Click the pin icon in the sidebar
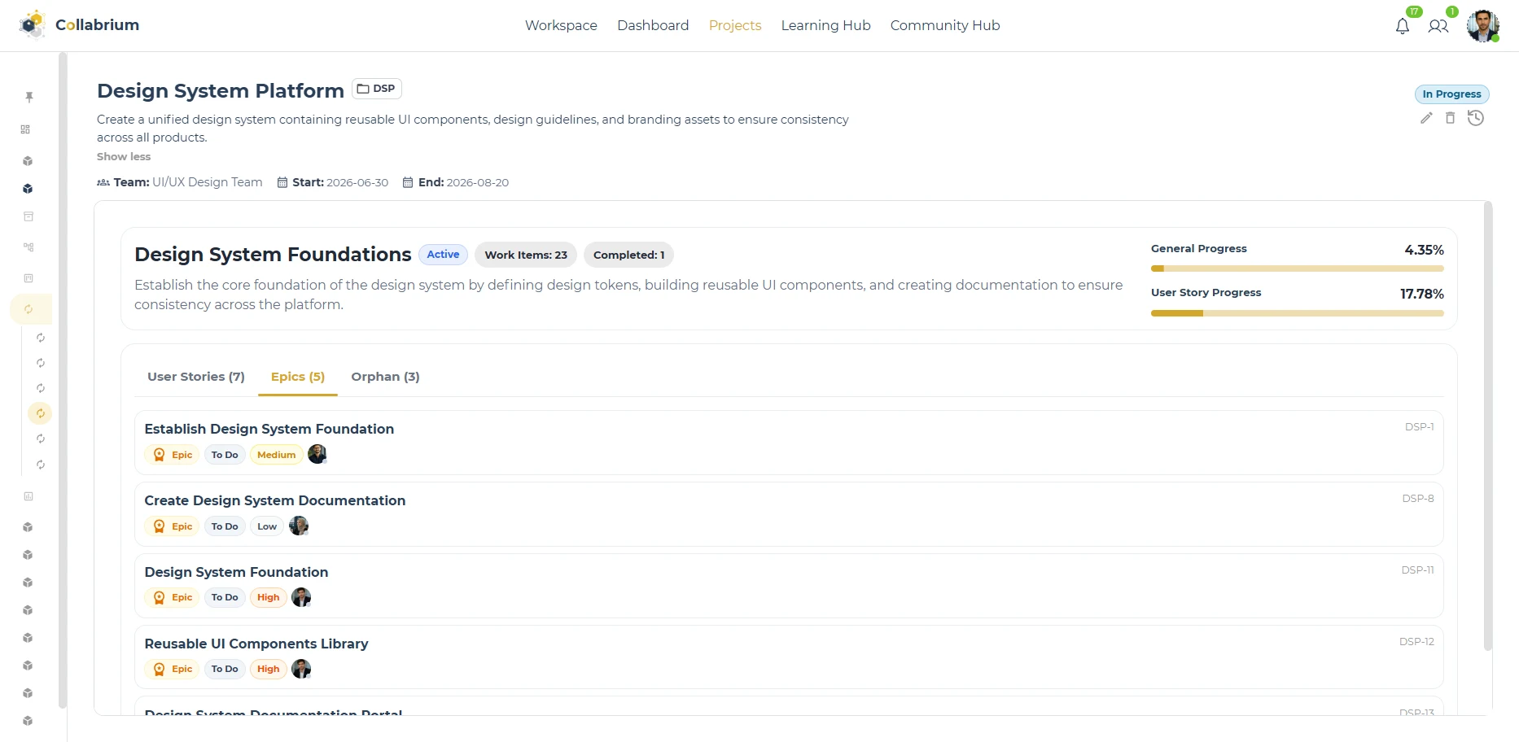 coord(29,97)
